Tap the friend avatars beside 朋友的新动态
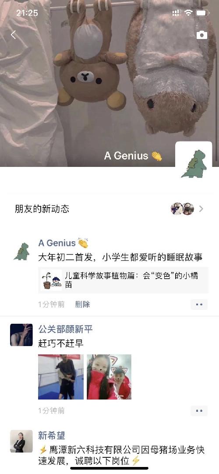 [183, 209]
